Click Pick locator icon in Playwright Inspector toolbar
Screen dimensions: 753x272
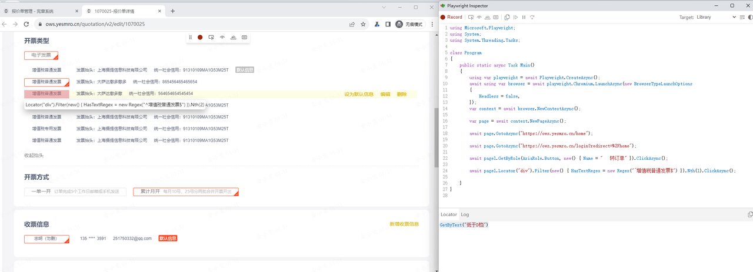[x=470, y=17]
